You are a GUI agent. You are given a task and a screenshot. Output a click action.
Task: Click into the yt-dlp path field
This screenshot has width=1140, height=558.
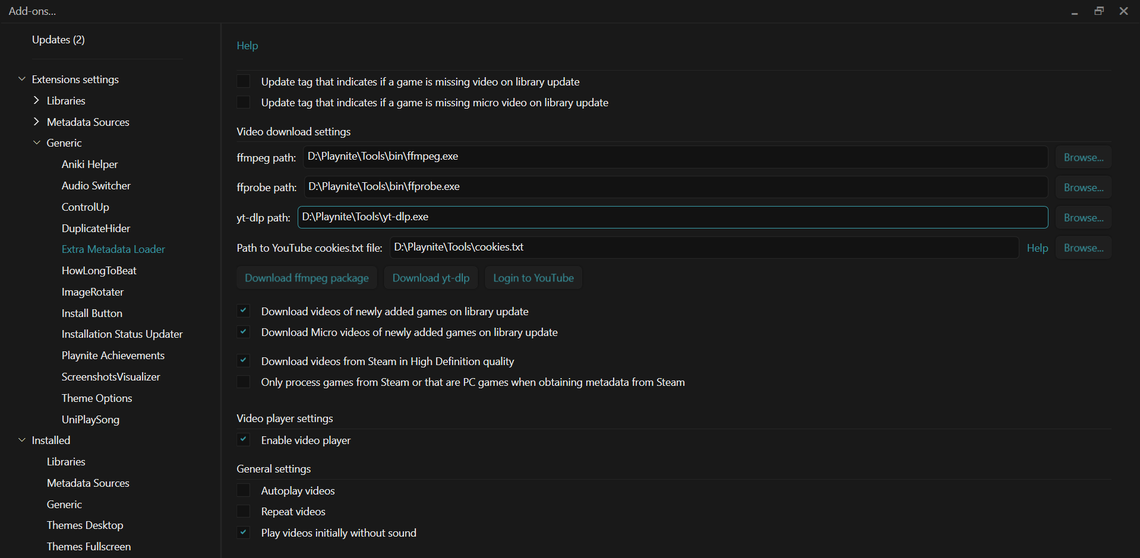coord(672,217)
